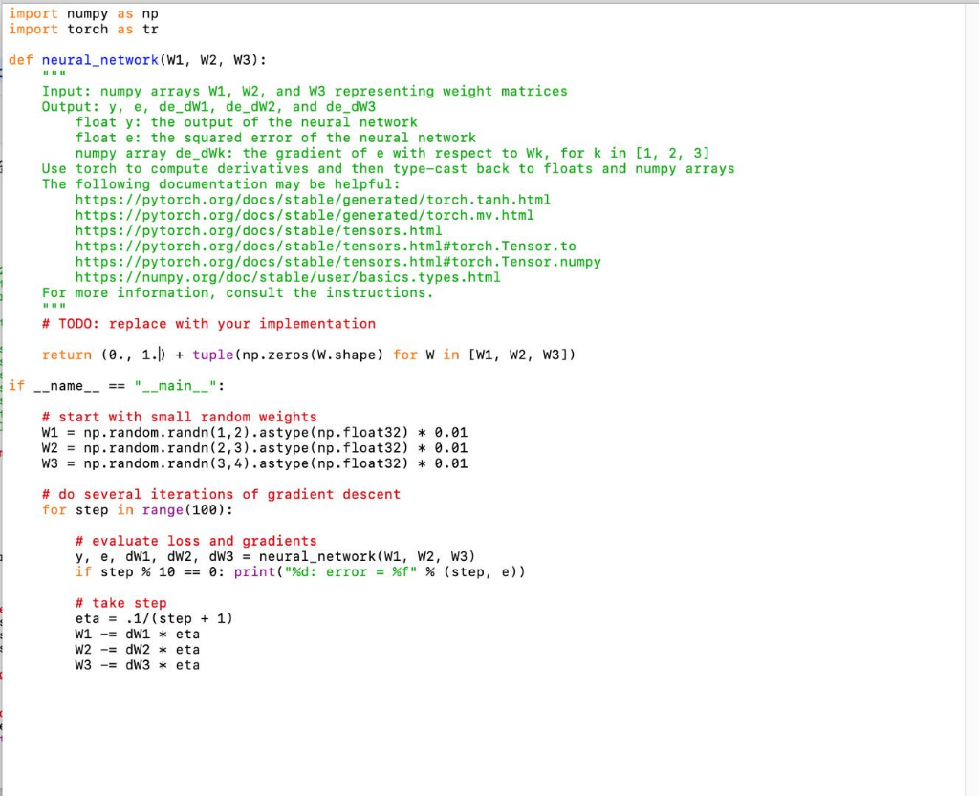
Task: Click the scrollbar on the right edge
Action: pyautogui.click(x=969, y=382)
